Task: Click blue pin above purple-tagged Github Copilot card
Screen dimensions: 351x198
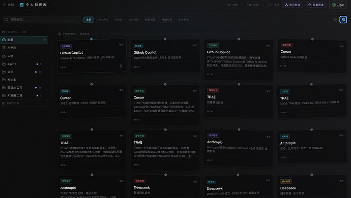Action: (x=92, y=39)
